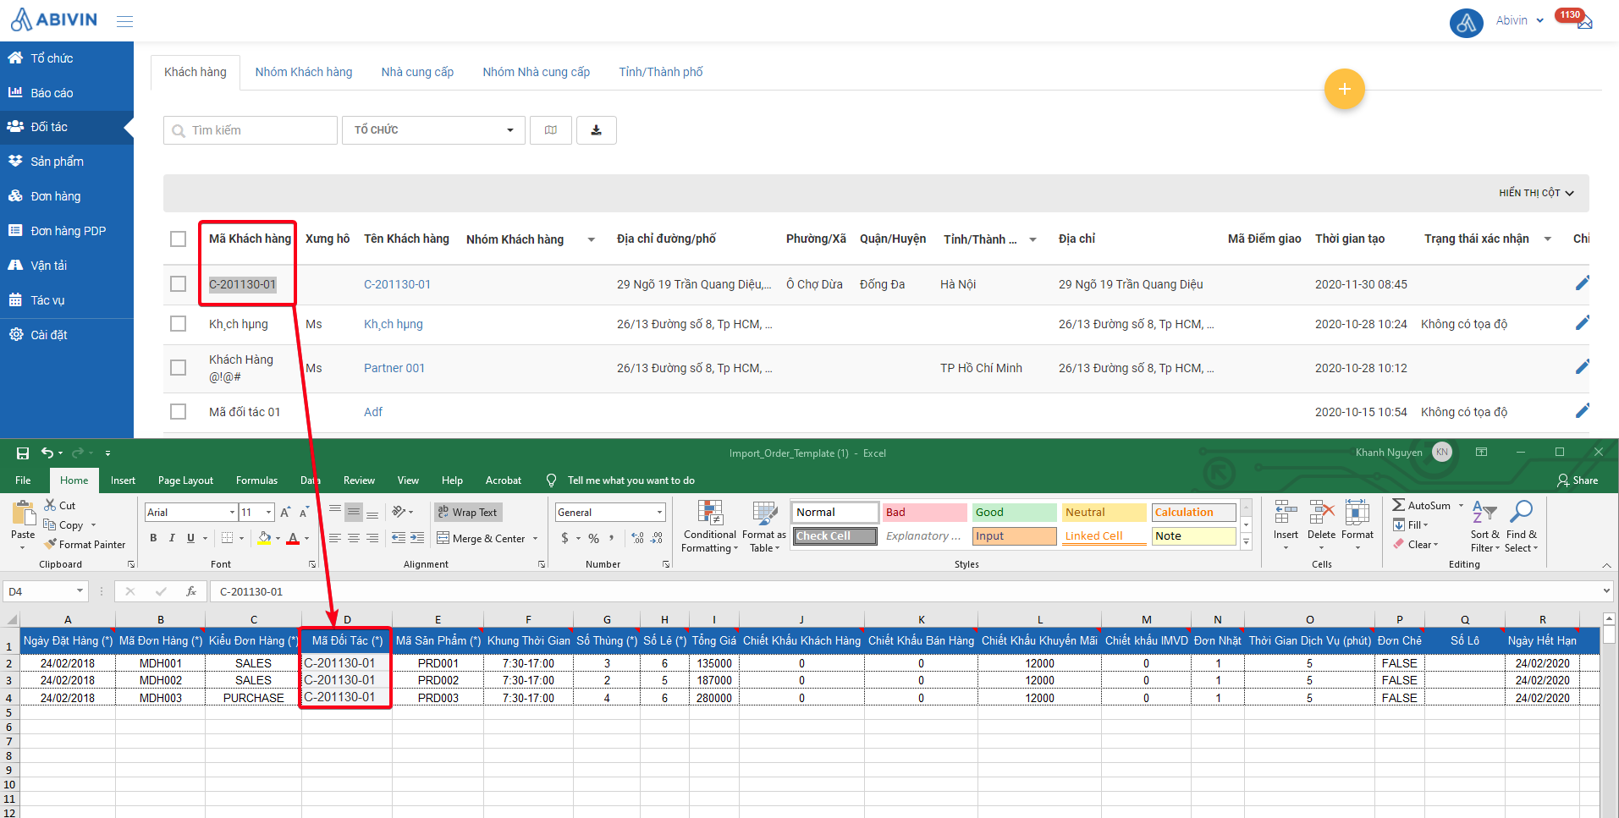The height and width of the screenshot is (818, 1619).
Task: Open Excel number format dropdown General
Action: click(x=659, y=512)
